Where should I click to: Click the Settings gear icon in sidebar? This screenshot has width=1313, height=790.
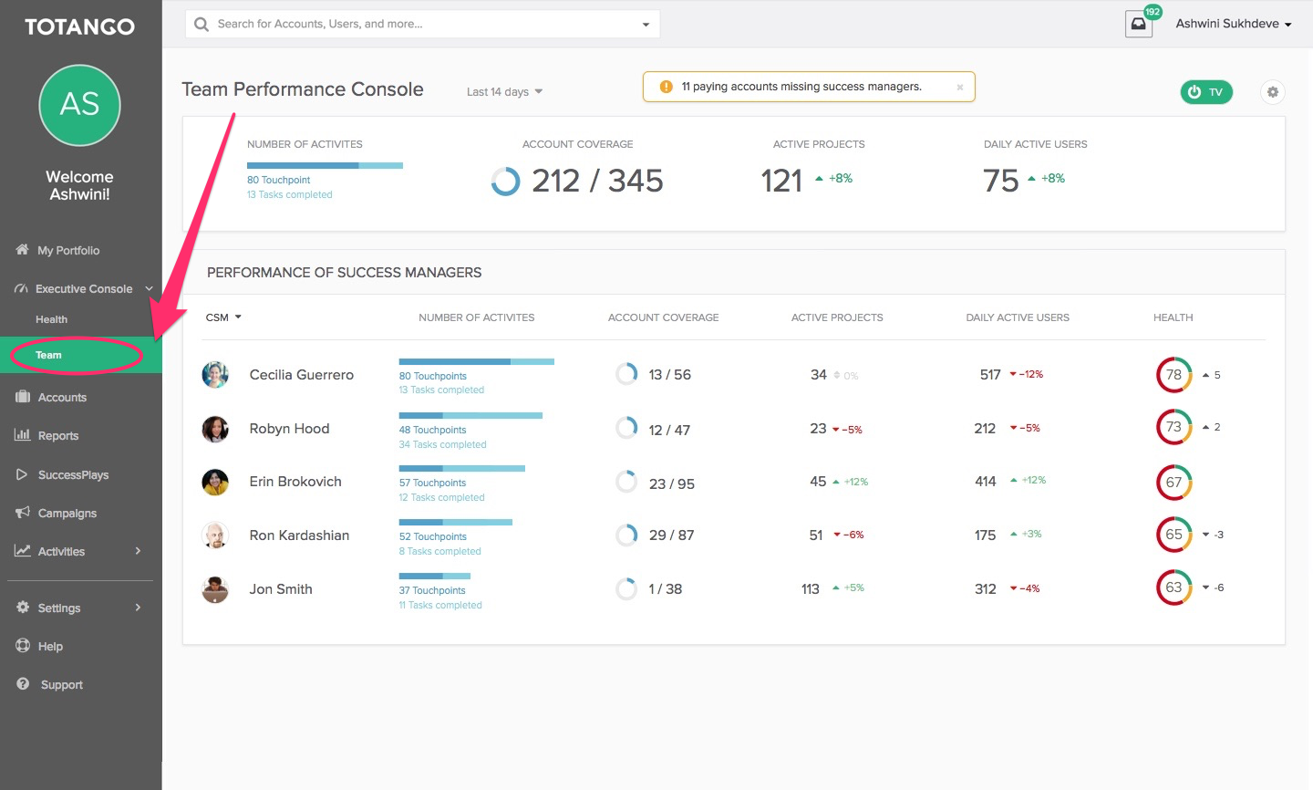tap(23, 608)
